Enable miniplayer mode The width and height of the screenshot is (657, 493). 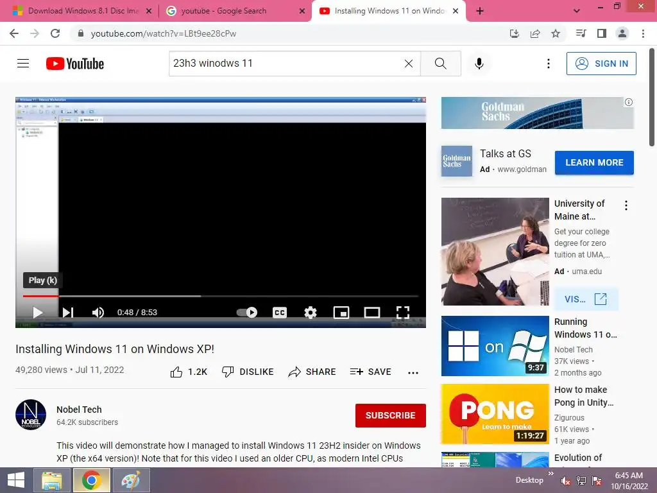click(x=341, y=313)
